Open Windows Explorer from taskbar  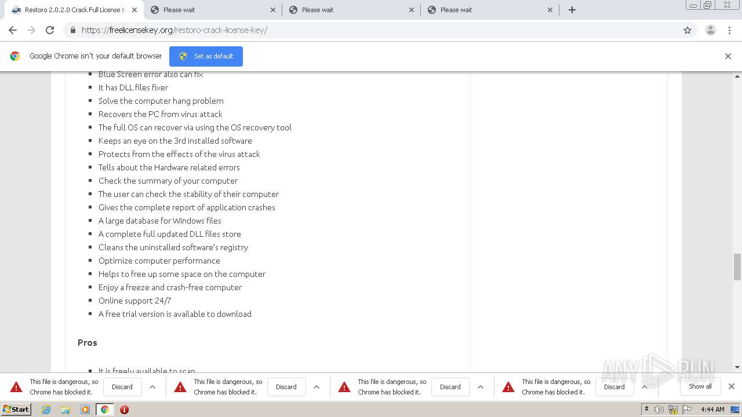[66, 409]
